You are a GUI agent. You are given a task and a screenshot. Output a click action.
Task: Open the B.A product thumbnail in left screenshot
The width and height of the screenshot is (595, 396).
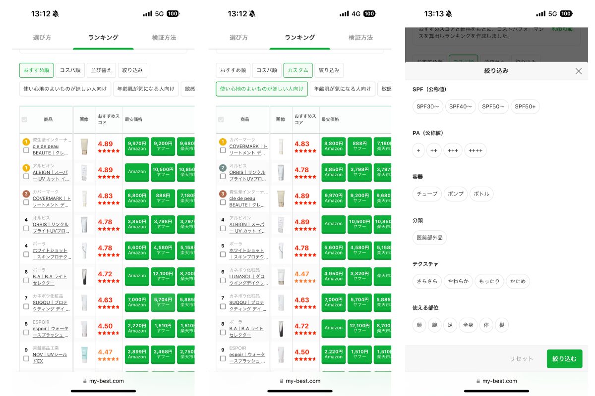84,276
